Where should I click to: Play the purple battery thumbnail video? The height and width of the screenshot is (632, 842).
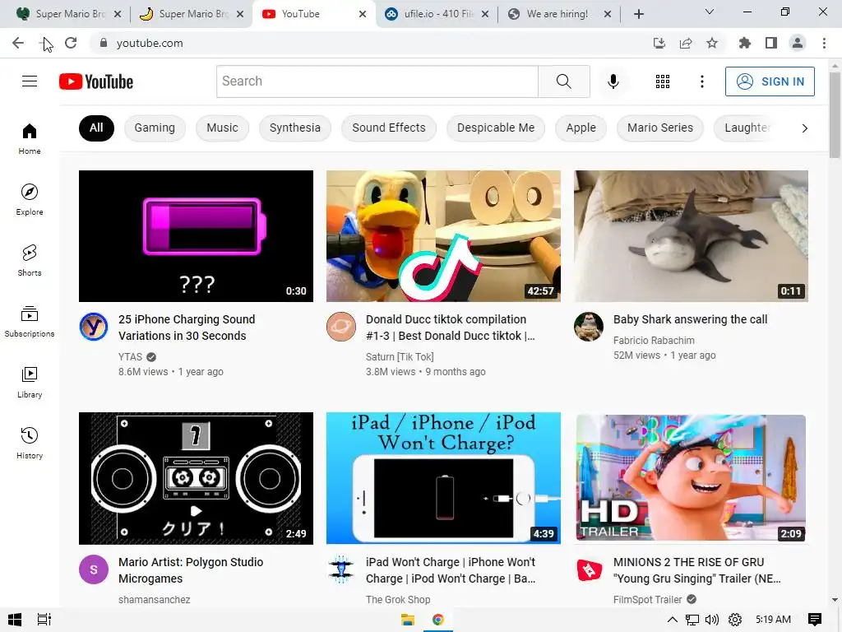point(196,236)
